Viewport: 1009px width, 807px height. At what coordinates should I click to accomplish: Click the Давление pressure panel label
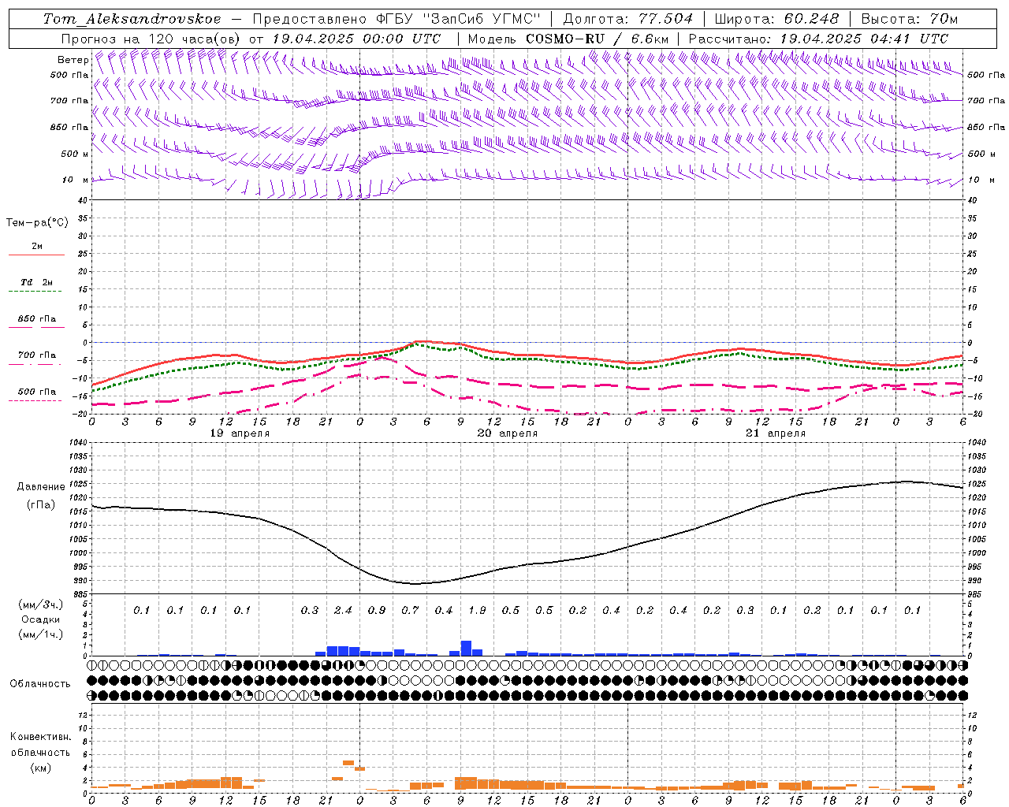41,487
